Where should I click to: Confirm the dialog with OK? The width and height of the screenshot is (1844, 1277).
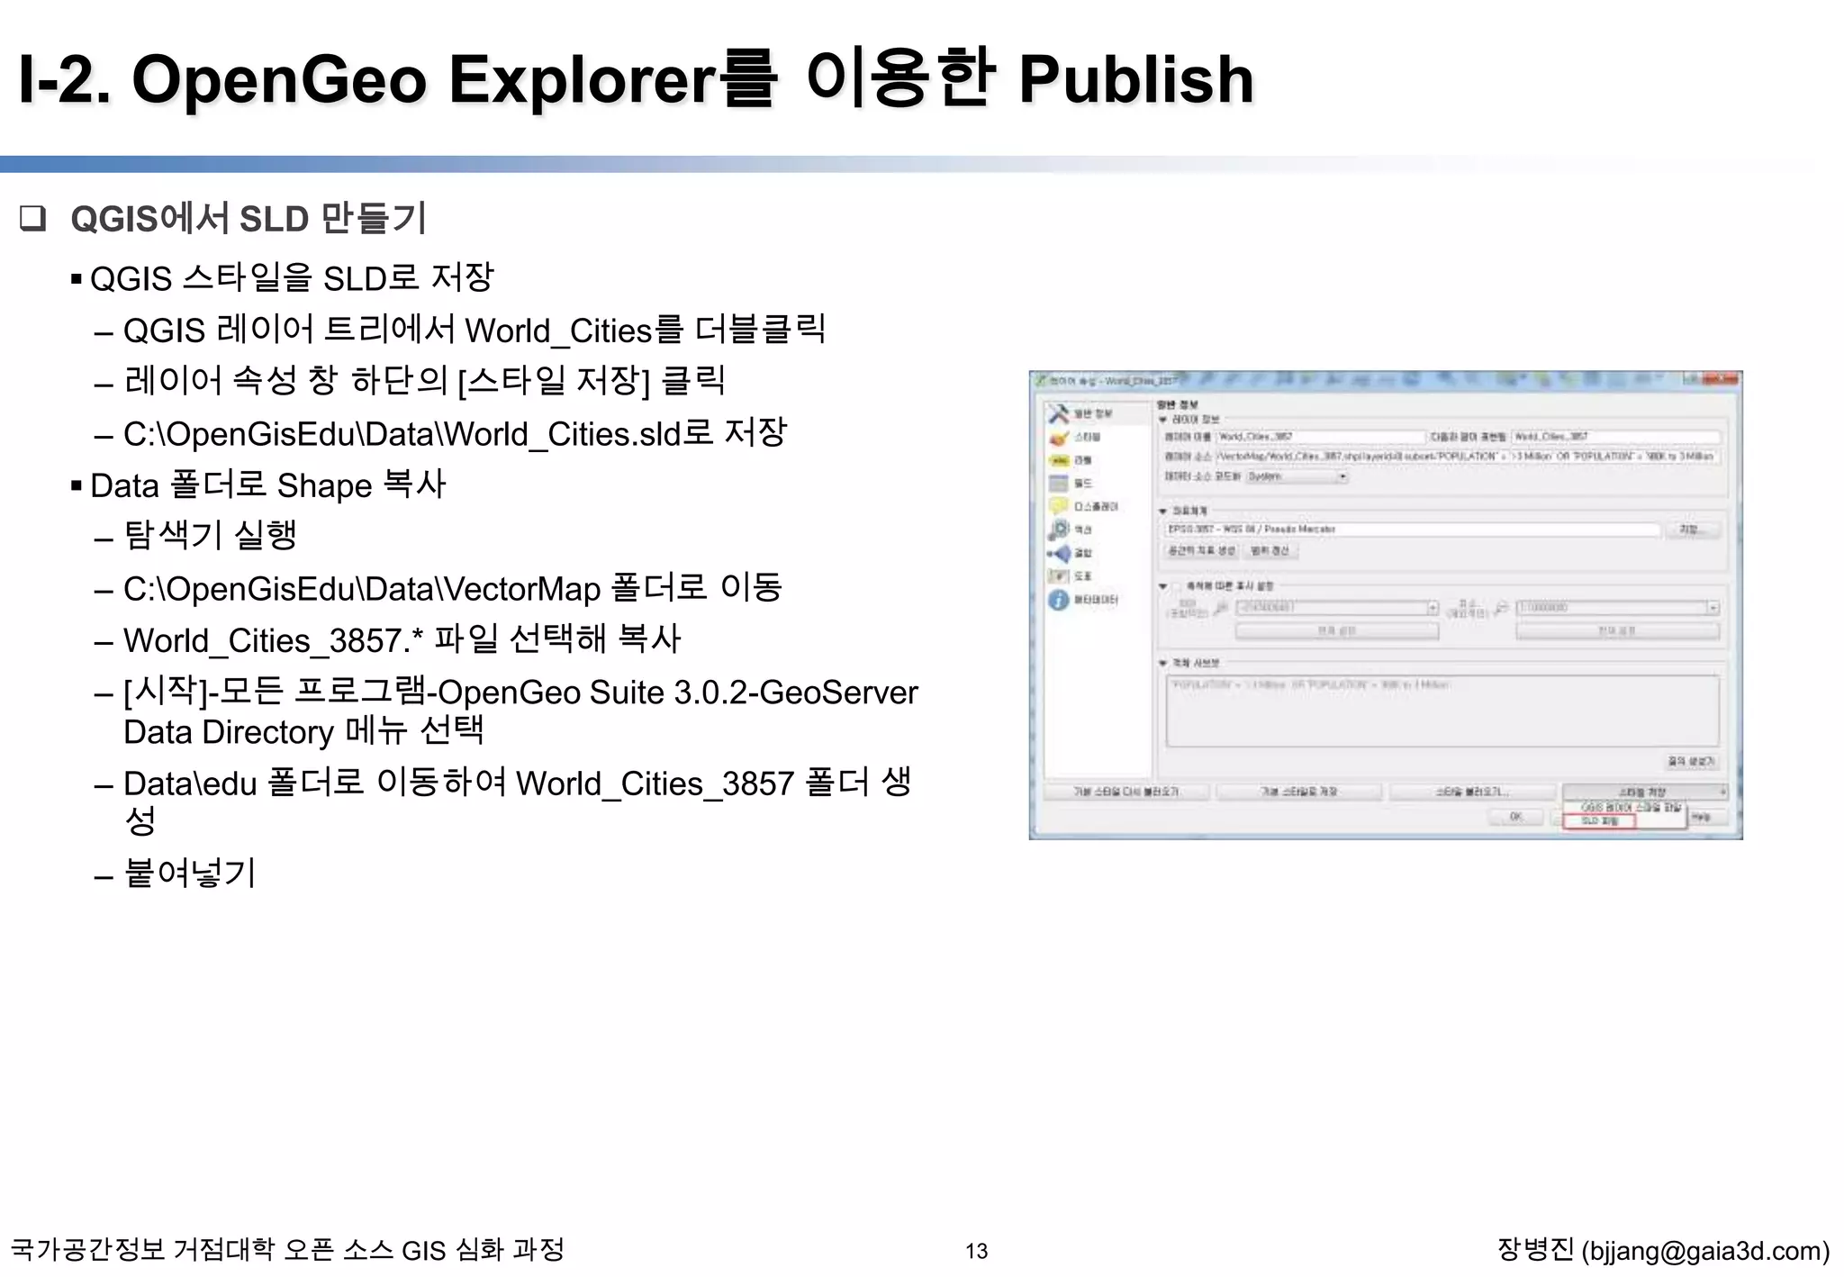click(1515, 817)
